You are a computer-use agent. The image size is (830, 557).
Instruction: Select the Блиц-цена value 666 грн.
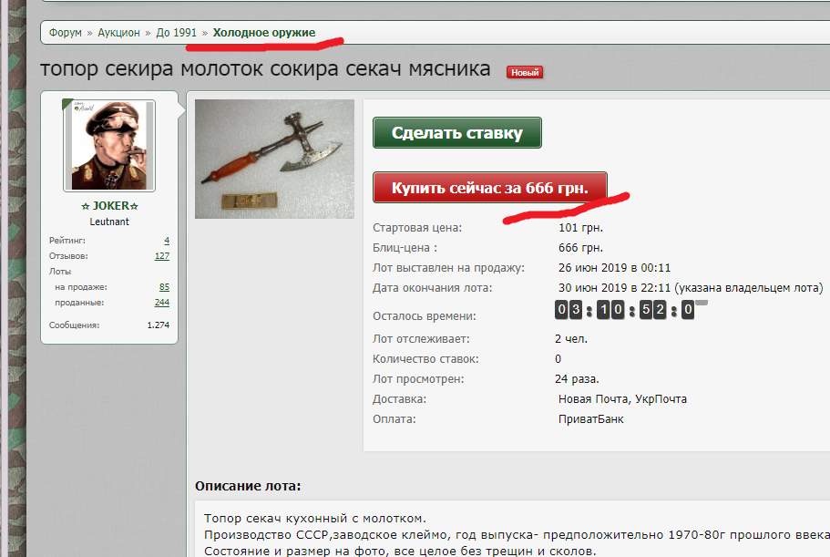pyautogui.click(x=580, y=248)
